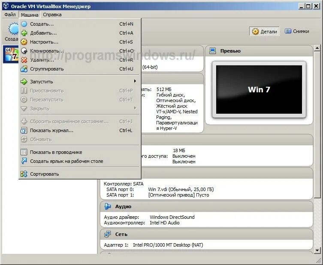Click the Снимки button
The height and width of the screenshot is (265, 323).
coord(297,31)
